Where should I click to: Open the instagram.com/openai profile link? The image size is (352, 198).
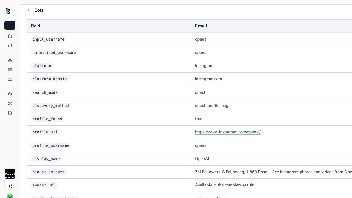(228, 132)
